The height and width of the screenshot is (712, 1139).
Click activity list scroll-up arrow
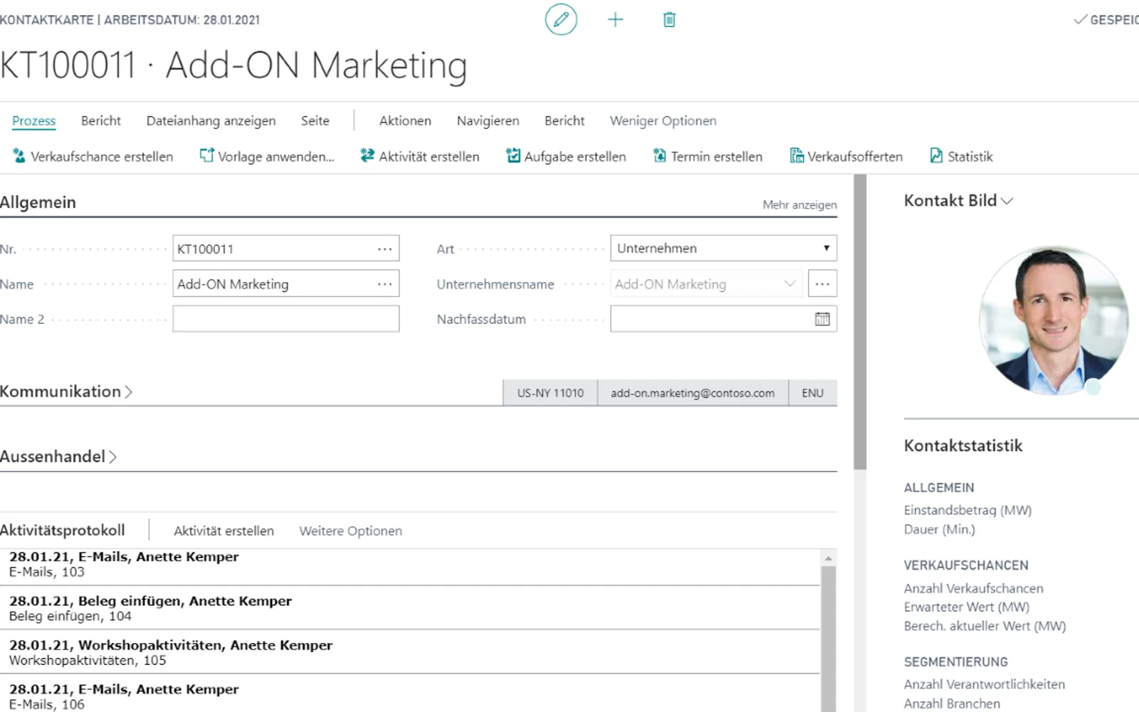[x=828, y=557]
